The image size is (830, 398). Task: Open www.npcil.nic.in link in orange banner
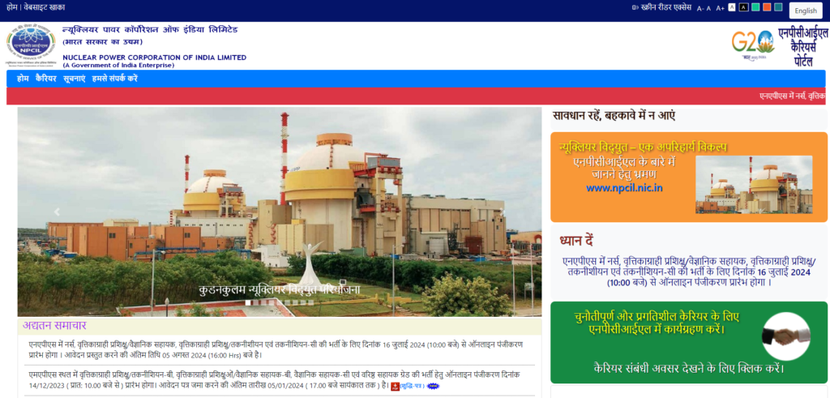pos(625,188)
